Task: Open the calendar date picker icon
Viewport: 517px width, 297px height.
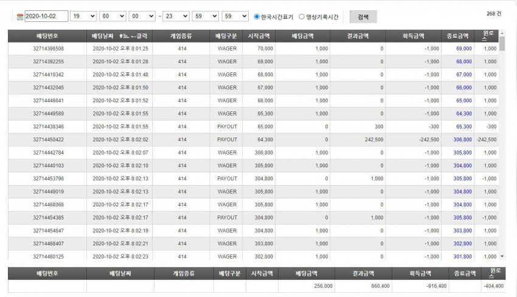Action: [20, 16]
